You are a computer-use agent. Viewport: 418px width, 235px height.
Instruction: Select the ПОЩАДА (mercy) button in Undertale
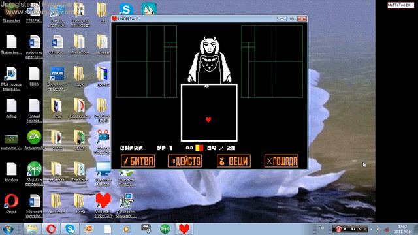point(281,161)
